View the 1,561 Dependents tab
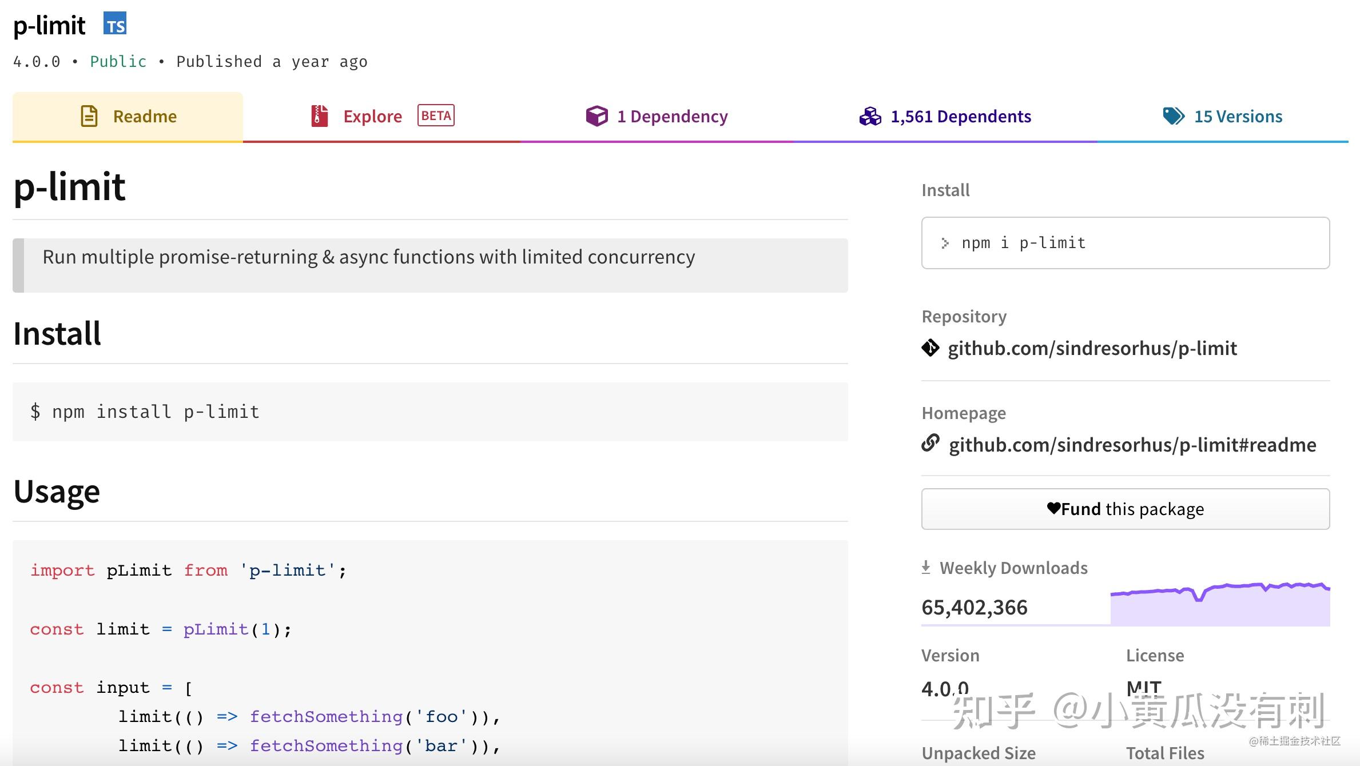The image size is (1360, 766). 960,117
